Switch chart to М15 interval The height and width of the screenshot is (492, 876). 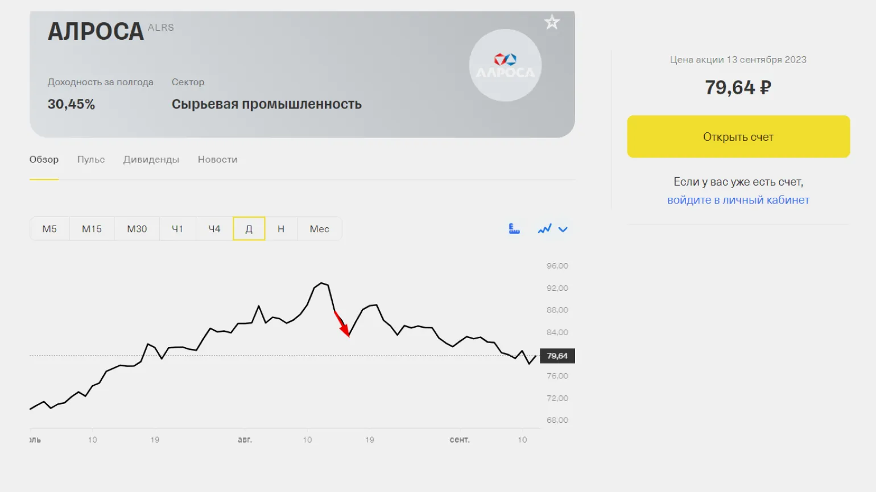[x=92, y=229]
